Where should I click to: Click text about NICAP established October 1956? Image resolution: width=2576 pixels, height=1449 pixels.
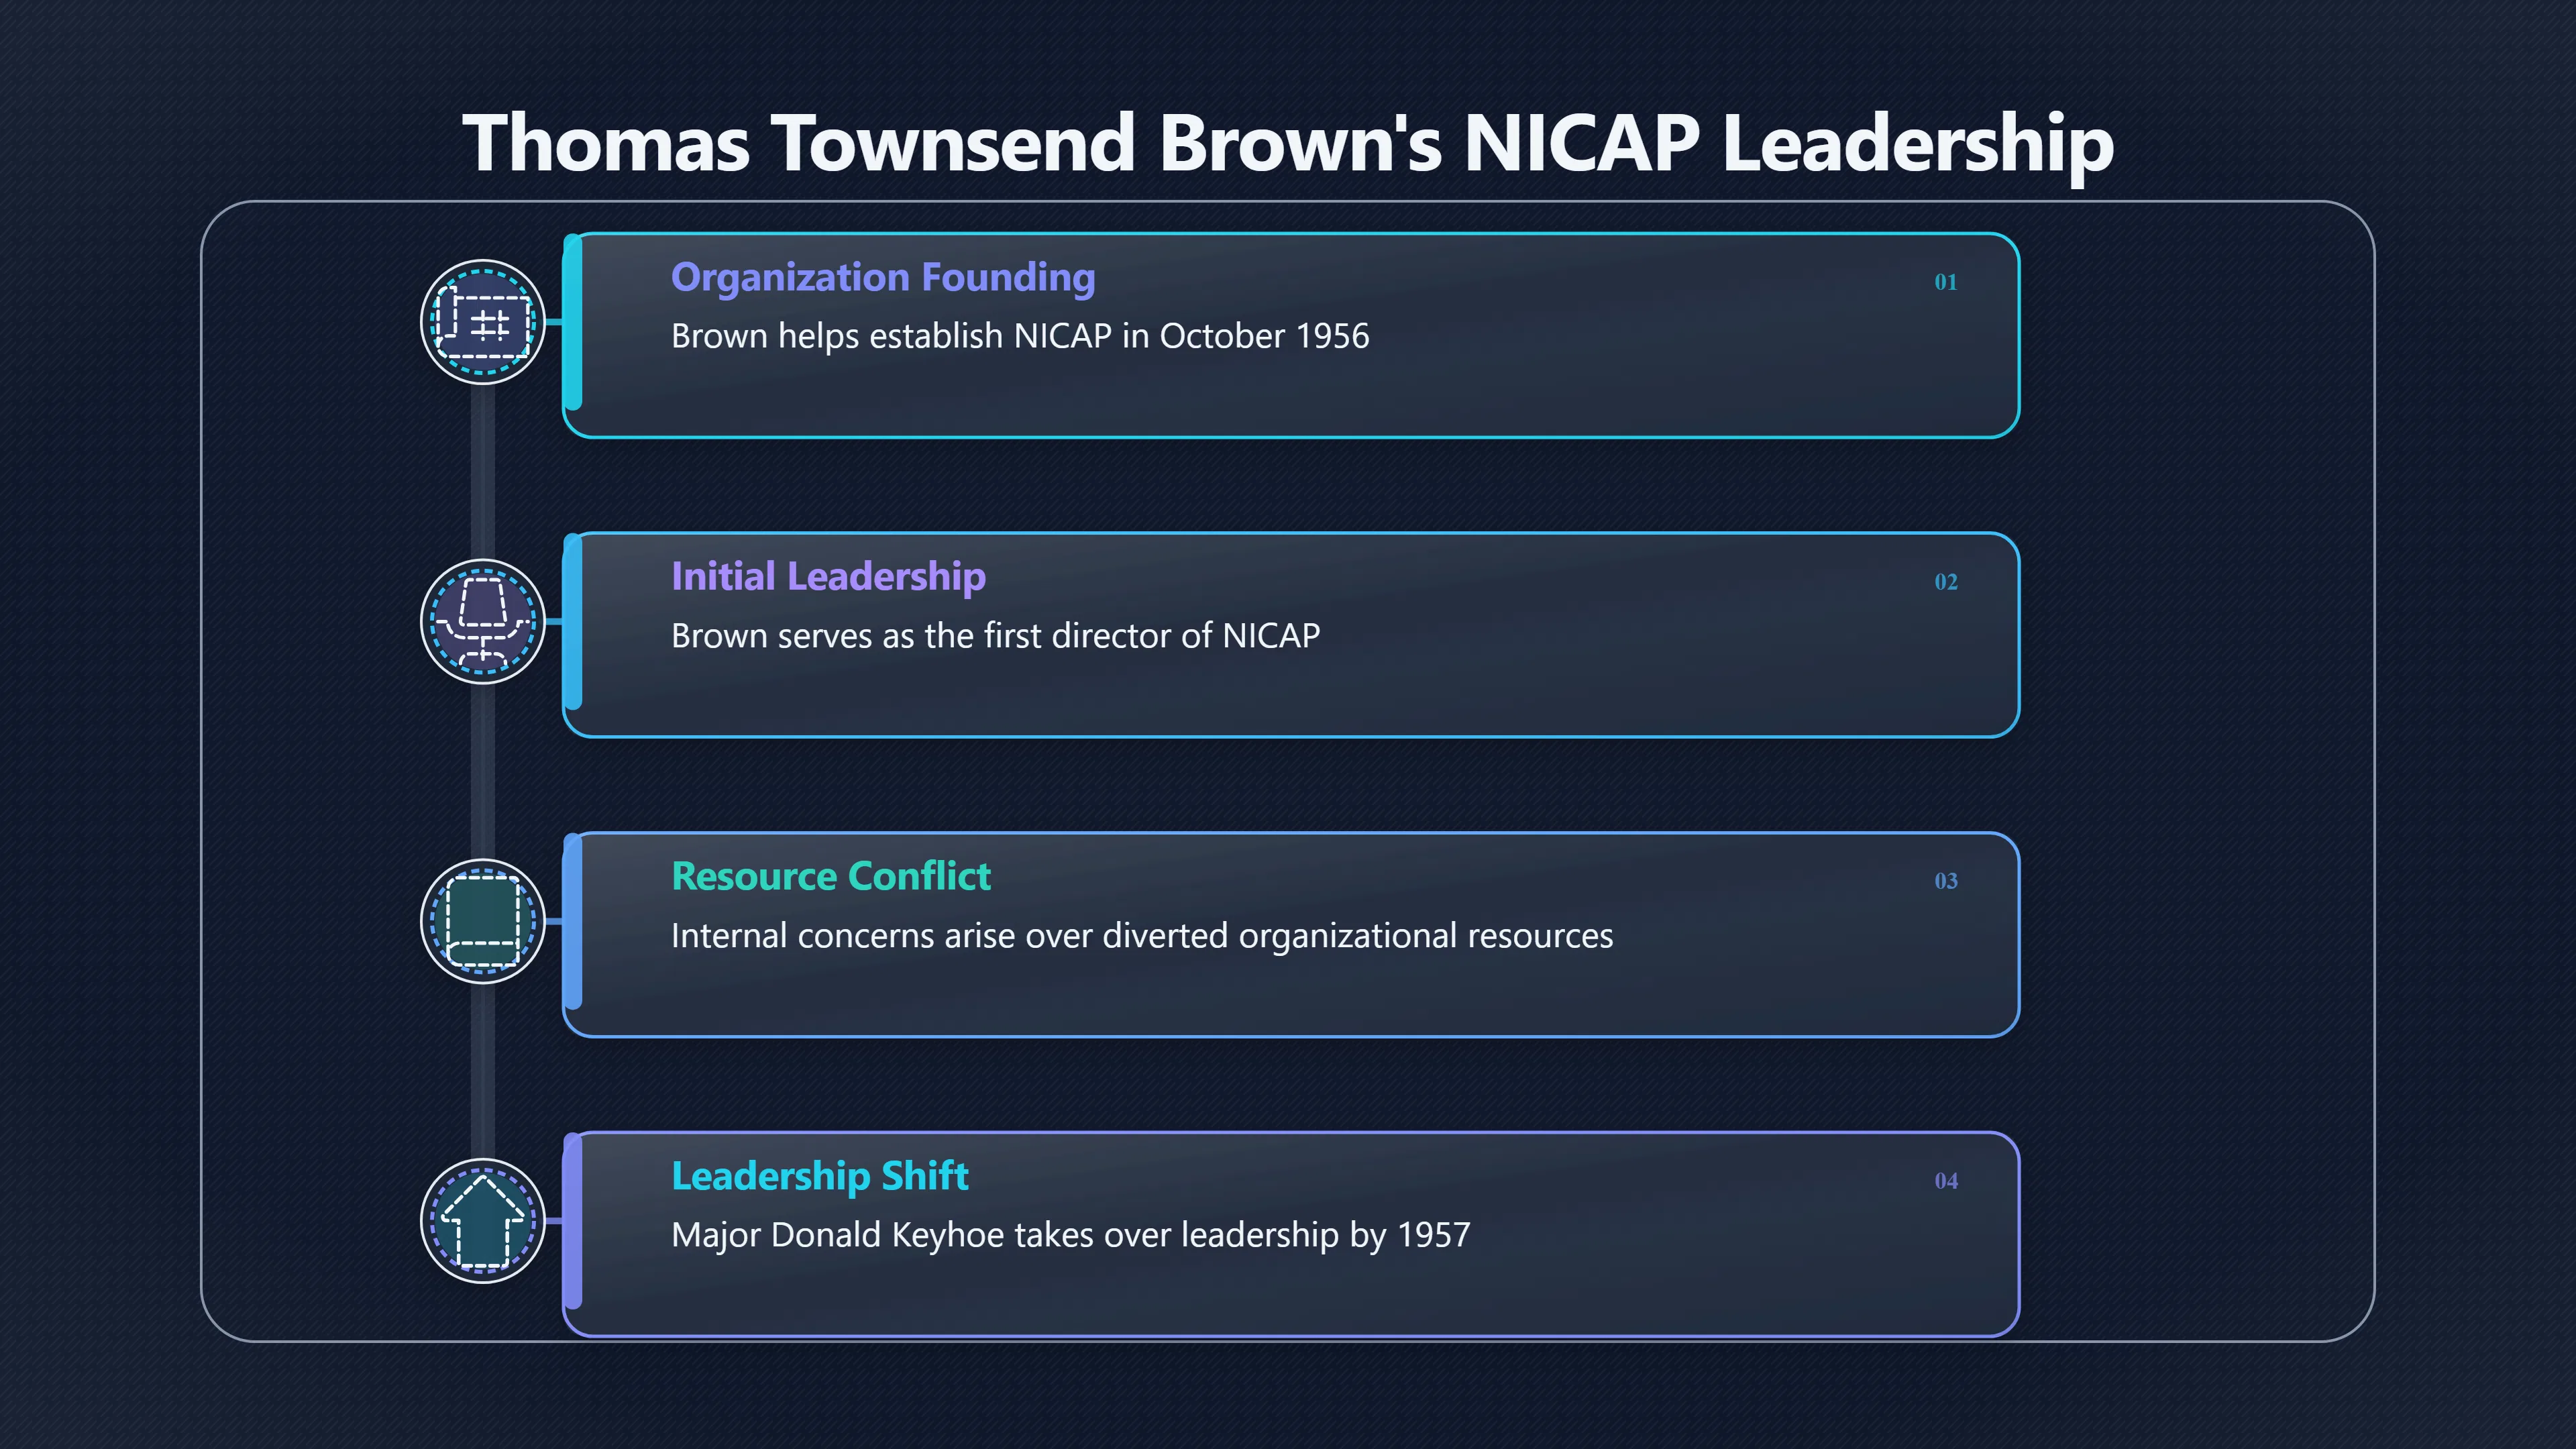[1020, 336]
